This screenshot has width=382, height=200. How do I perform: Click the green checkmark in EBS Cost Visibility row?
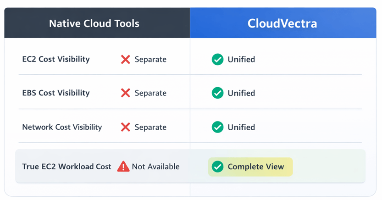[x=217, y=93]
